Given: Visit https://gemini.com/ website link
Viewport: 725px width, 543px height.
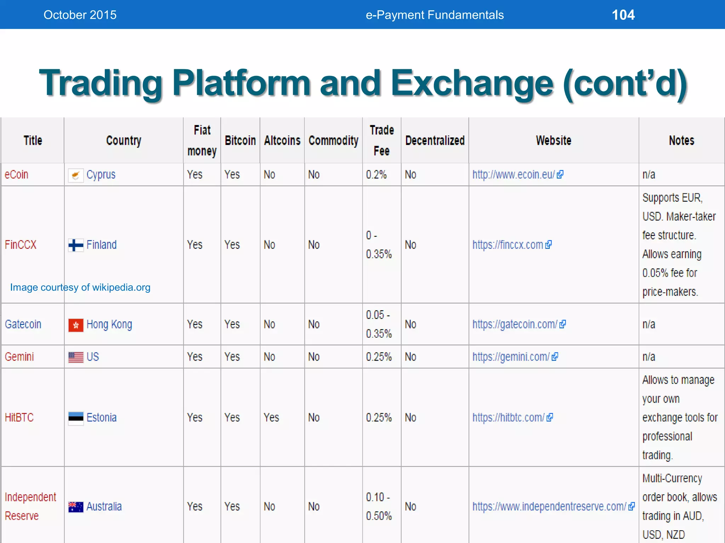Looking at the screenshot, I should [x=511, y=357].
